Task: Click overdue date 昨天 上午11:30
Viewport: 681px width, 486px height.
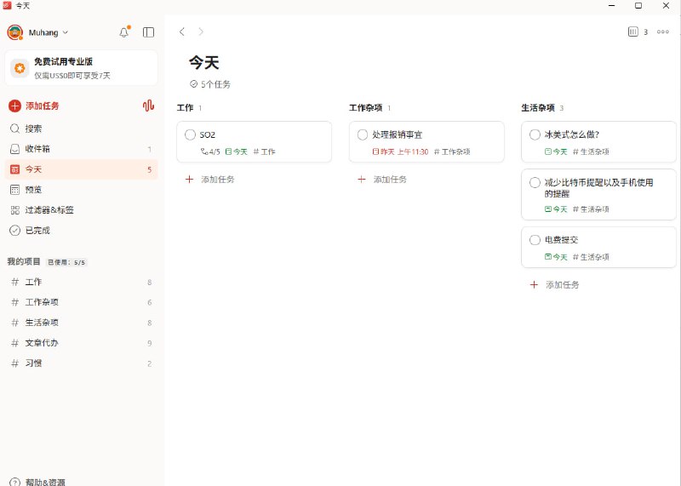Action: 400,152
